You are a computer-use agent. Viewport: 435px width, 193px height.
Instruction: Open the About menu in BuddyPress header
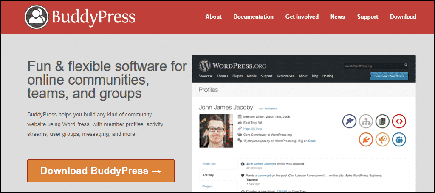point(213,17)
